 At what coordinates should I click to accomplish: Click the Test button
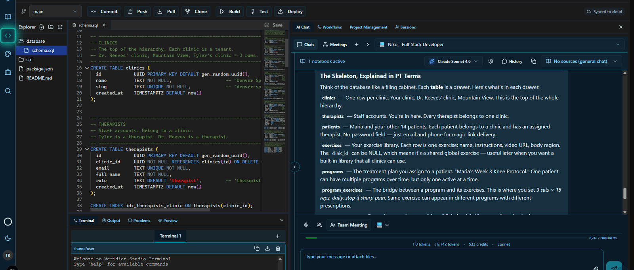point(260,11)
